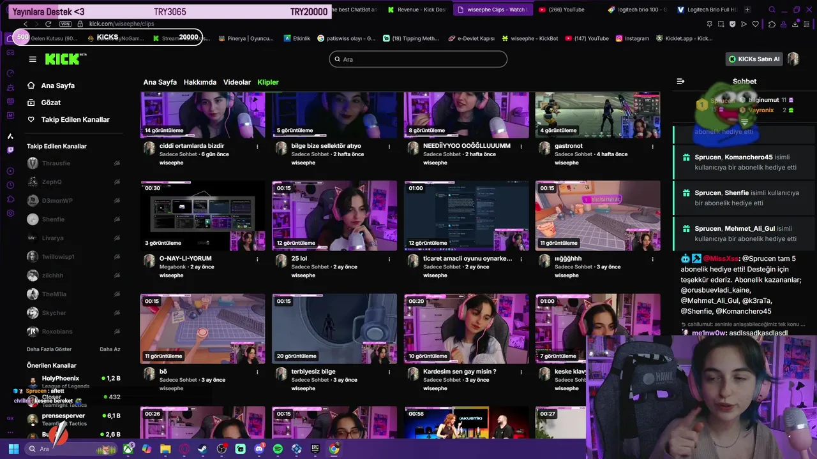Toggle notifications for zilchhh channel
The image size is (817, 459).
click(x=117, y=275)
